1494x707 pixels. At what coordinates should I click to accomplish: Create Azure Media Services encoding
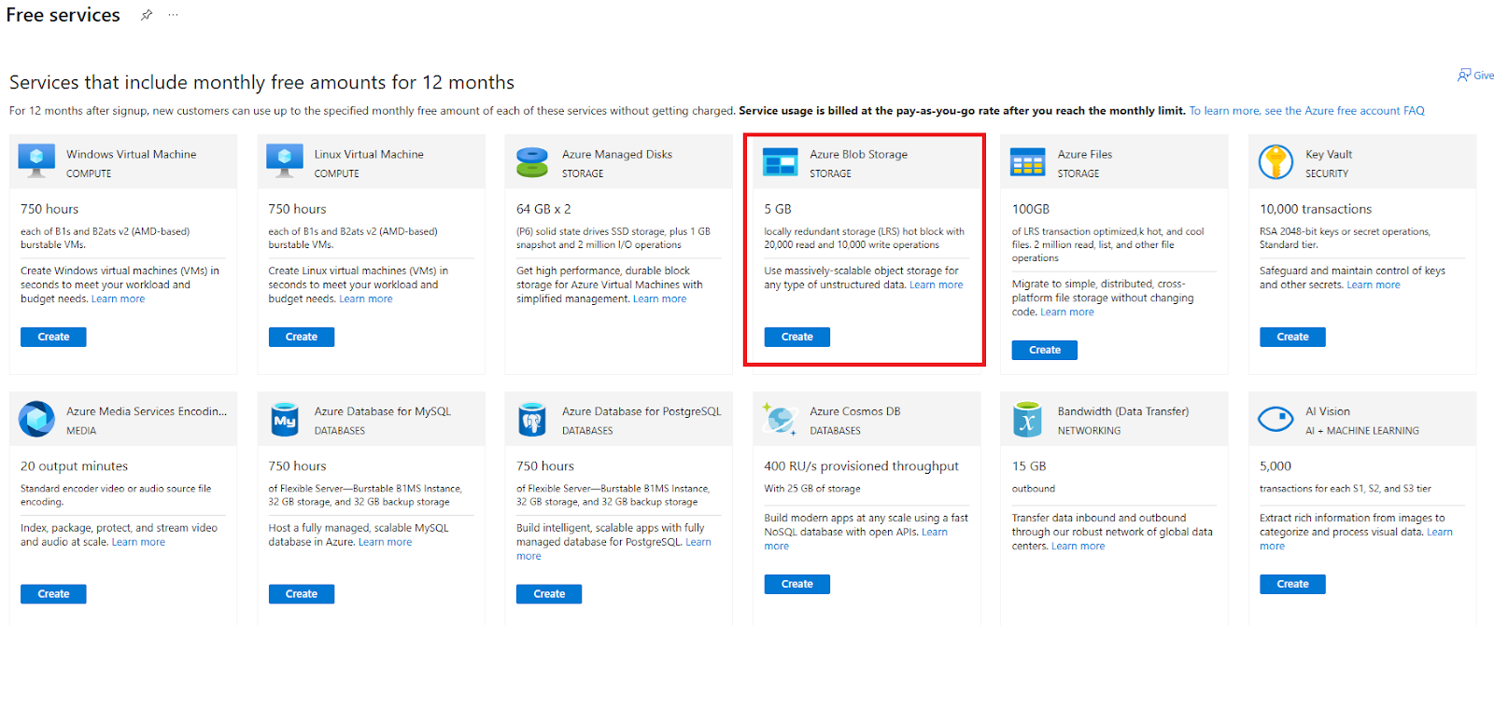pyautogui.click(x=53, y=594)
